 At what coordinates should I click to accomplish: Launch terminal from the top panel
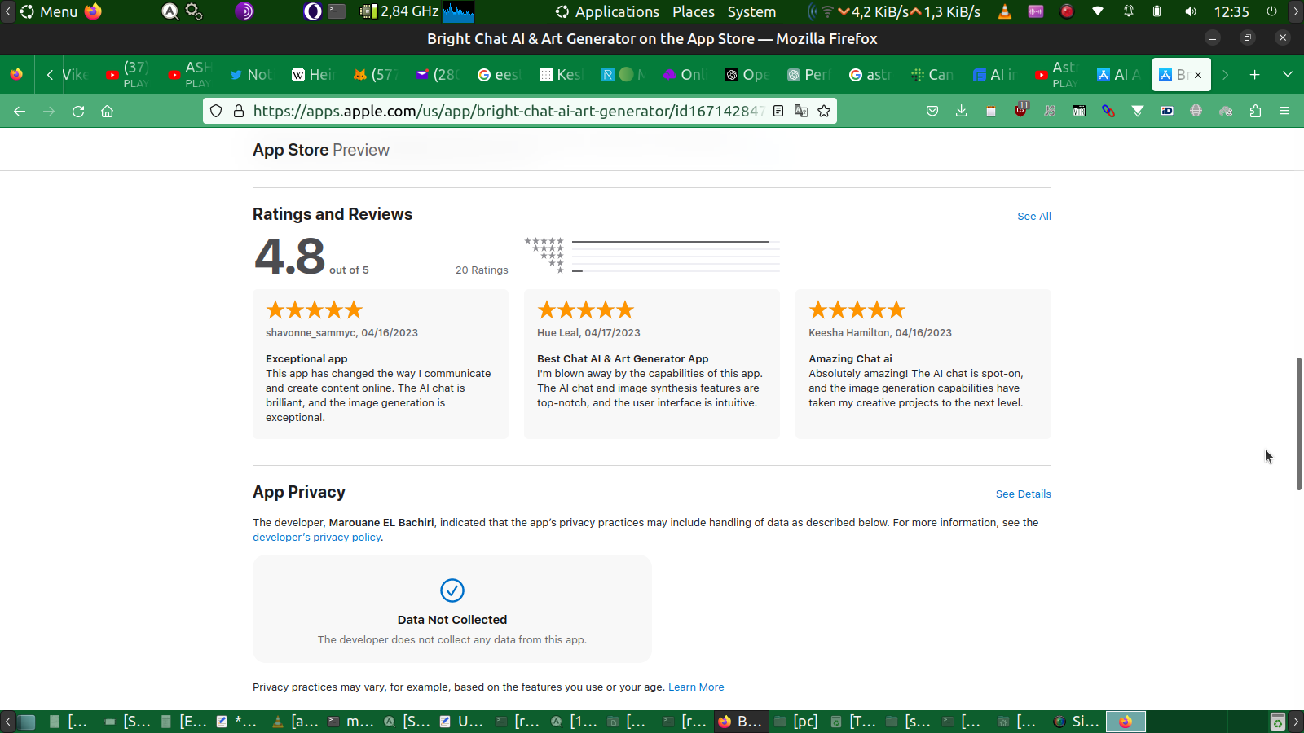(x=337, y=11)
